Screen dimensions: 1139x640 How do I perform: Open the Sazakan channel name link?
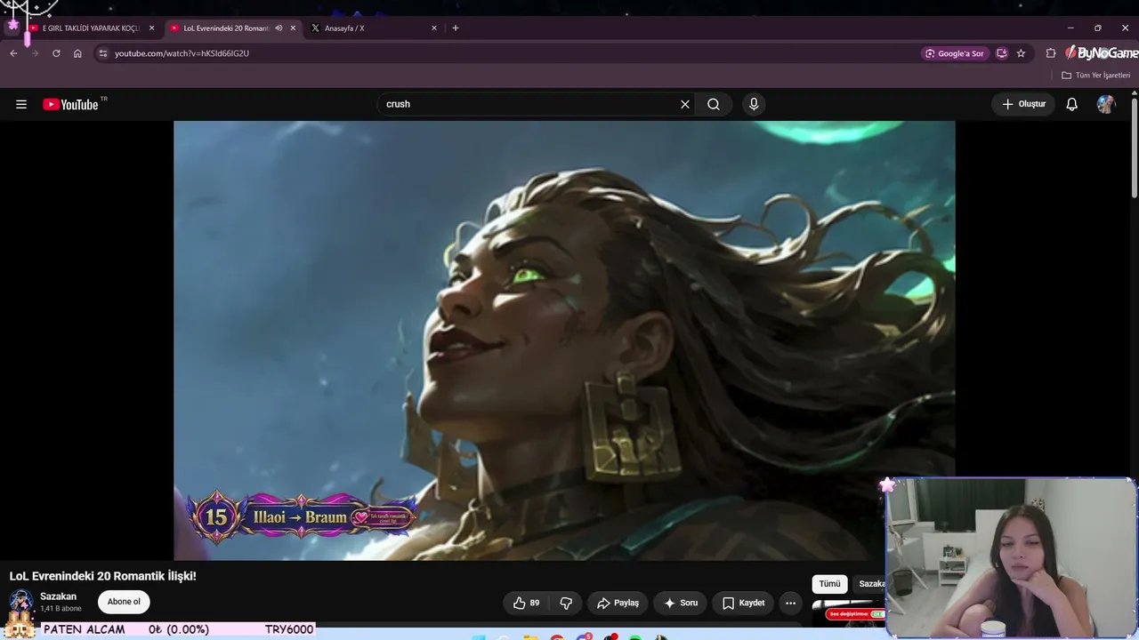(x=58, y=596)
